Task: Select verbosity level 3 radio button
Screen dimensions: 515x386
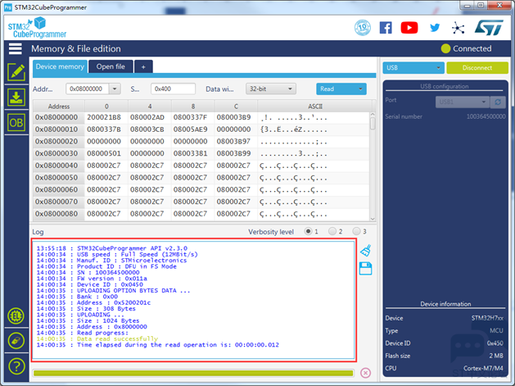Action: coord(356,231)
